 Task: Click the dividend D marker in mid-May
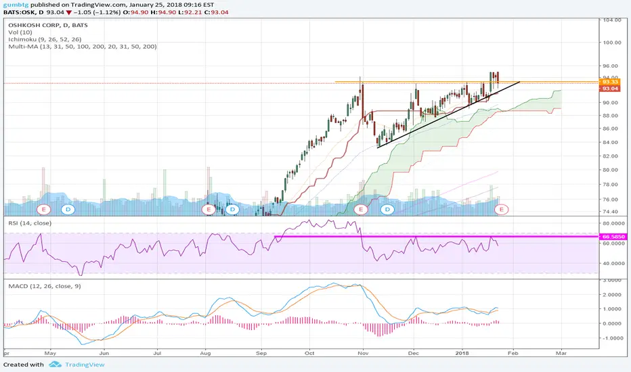[x=68, y=209]
